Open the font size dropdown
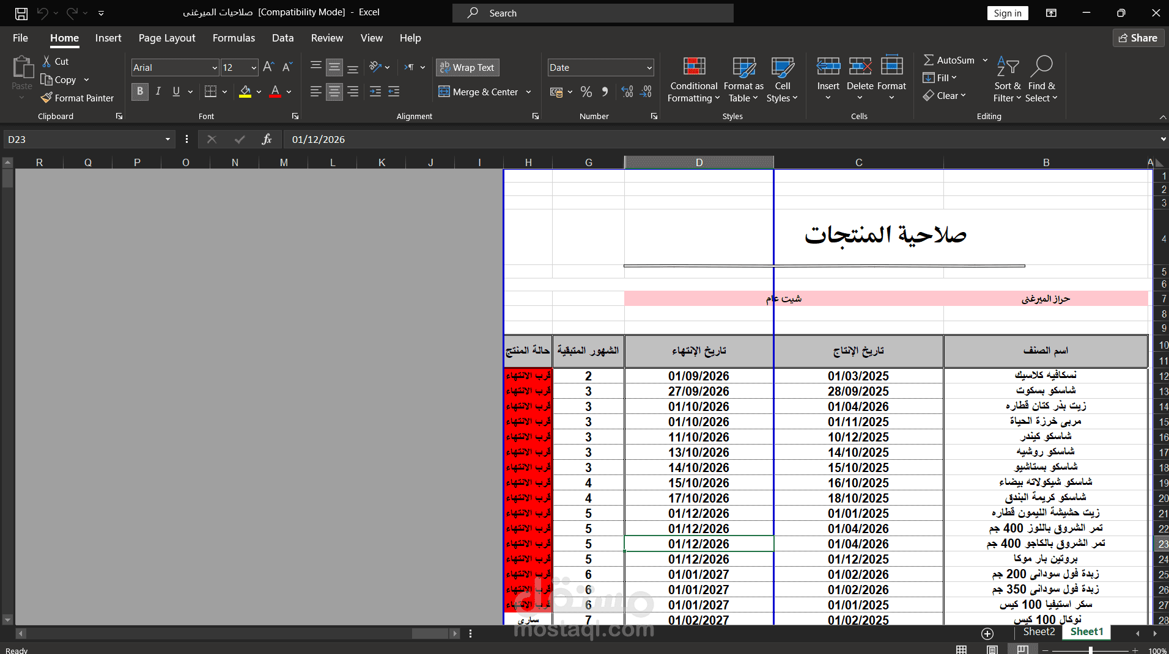Viewport: 1169px width, 654px height. pos(254,68)
